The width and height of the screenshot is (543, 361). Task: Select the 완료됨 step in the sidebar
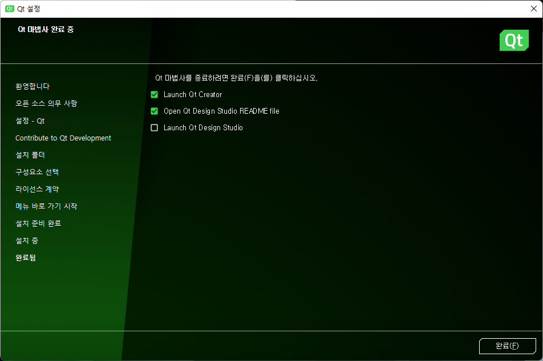(26, 258)
